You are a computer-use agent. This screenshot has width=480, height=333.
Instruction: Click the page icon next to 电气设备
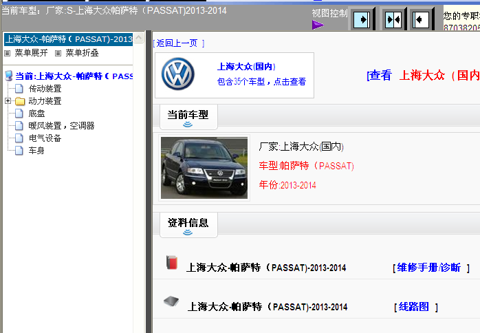pyautogui.click(x=19, y=138)
